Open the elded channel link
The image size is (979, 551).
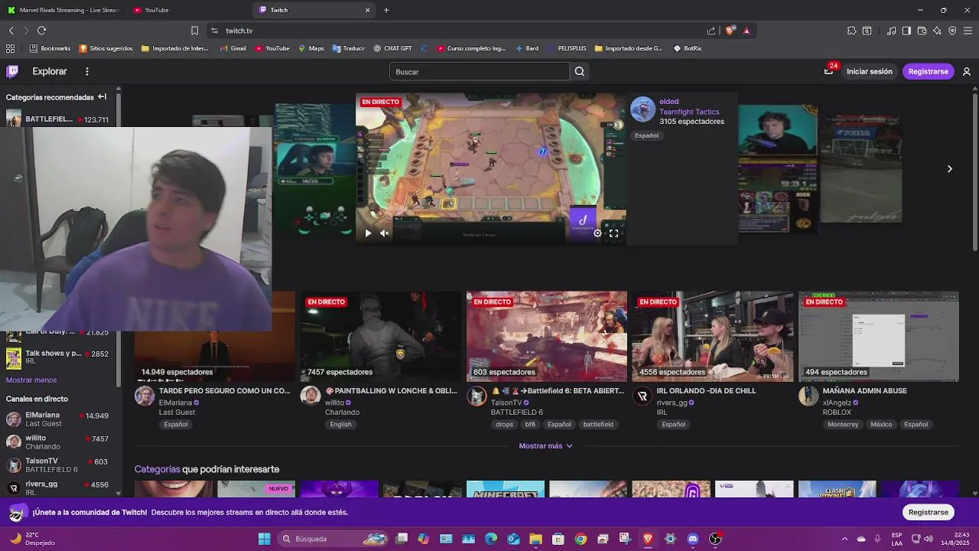pyautogui.click(x=669, y=101)
